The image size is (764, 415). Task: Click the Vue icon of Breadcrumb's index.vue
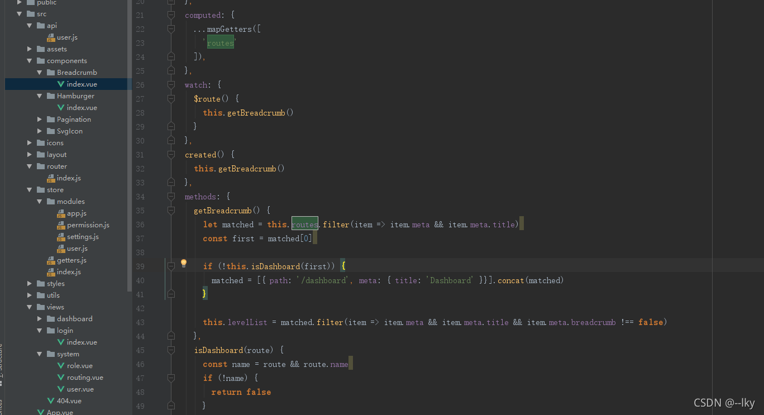click(61, 84)
